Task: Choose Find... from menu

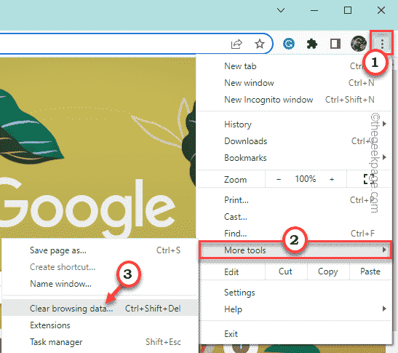Action: (295, 234)
